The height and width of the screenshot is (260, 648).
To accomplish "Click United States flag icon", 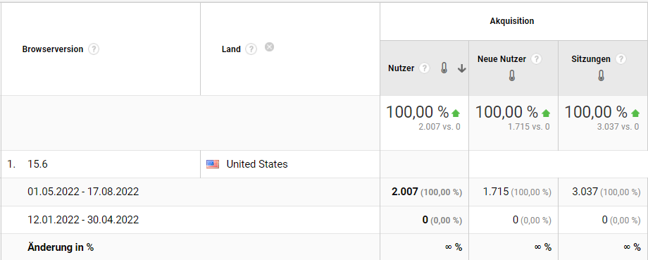I will click(x=213, y=164).
